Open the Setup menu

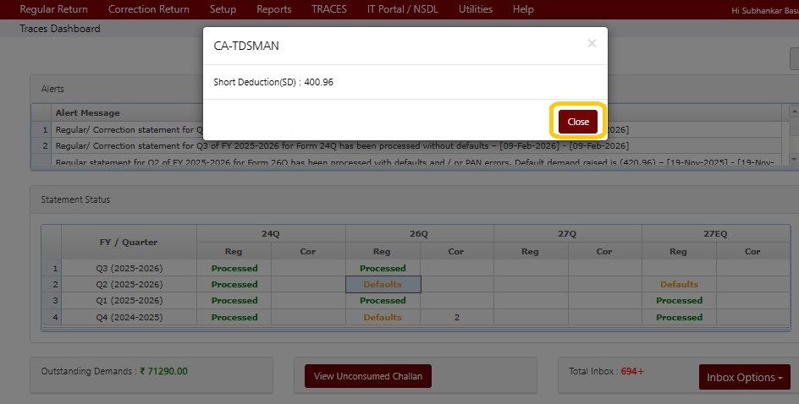pyautogui.click(x=223, y=9)
